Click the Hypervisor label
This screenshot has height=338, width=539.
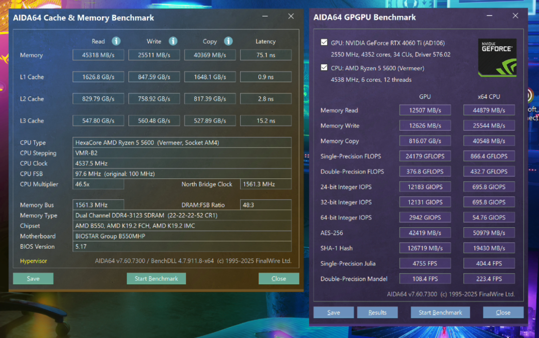coord(33,261)
